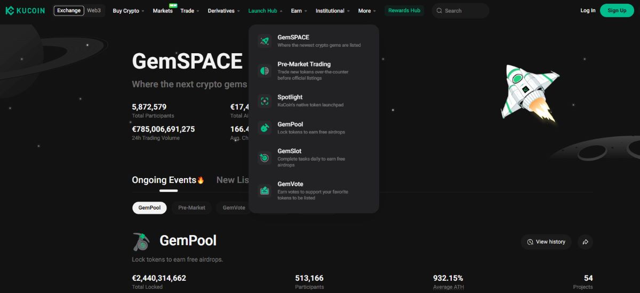Click the €785,006,691,275 trading volume value
Screen dimensions: 640x293
pyautogui.click(x=163, y=129)
